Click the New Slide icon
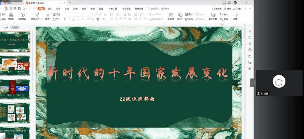This screenshot has width=304, height=139. pos(36,15)
